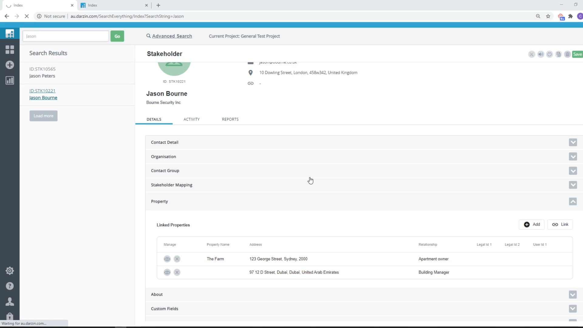Open the dashboard grid icon in sidebar
The width and height of the screenshot is (583, 328).
pos(10,50)
